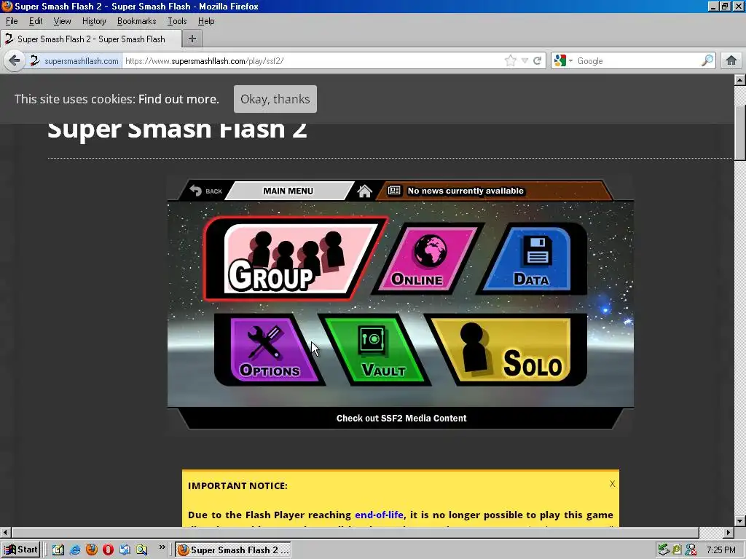746x559 pixels.
Task: Click the 7:25 PM clock
Action: click(721, 550)
